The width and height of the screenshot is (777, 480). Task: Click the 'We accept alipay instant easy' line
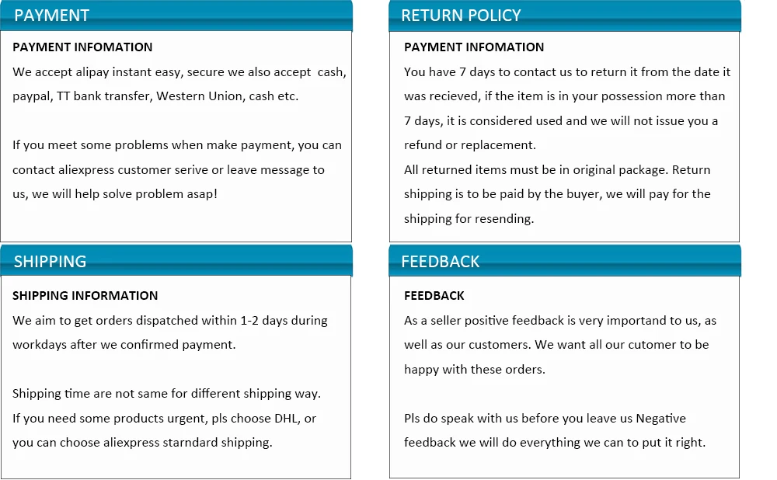(179, 72)
